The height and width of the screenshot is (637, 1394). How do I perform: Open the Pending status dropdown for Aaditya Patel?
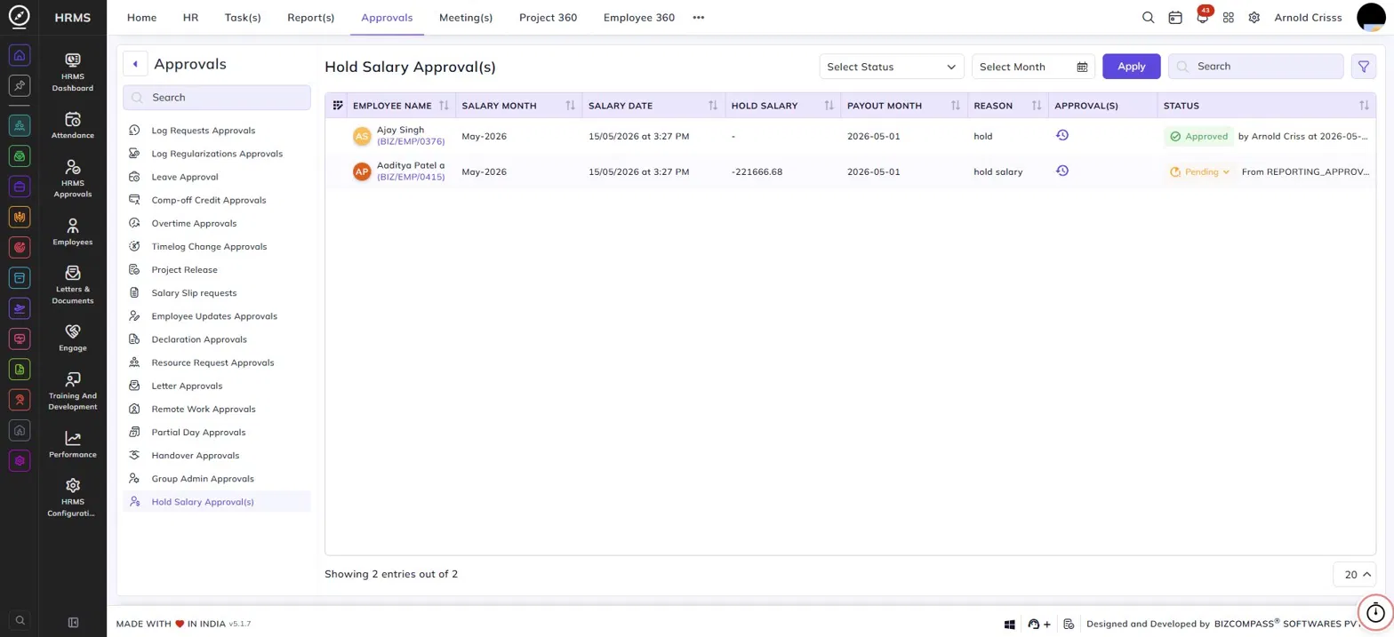1200,172
